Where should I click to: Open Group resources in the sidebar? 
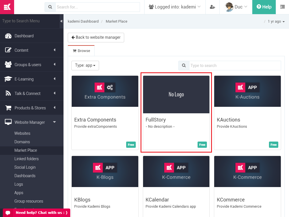click(29, 201)
